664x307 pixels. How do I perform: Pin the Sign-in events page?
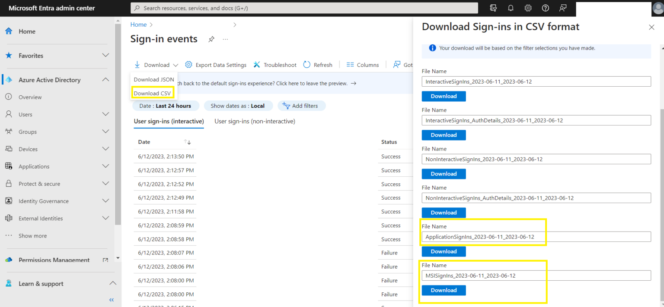tap(211, 39)
